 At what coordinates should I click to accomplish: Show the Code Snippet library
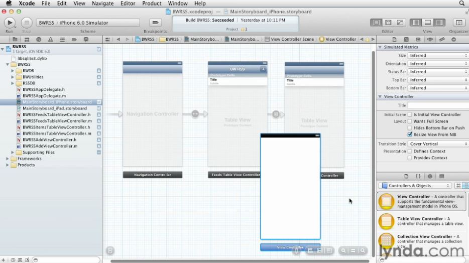pyautogui.click(x=418, y=176)
